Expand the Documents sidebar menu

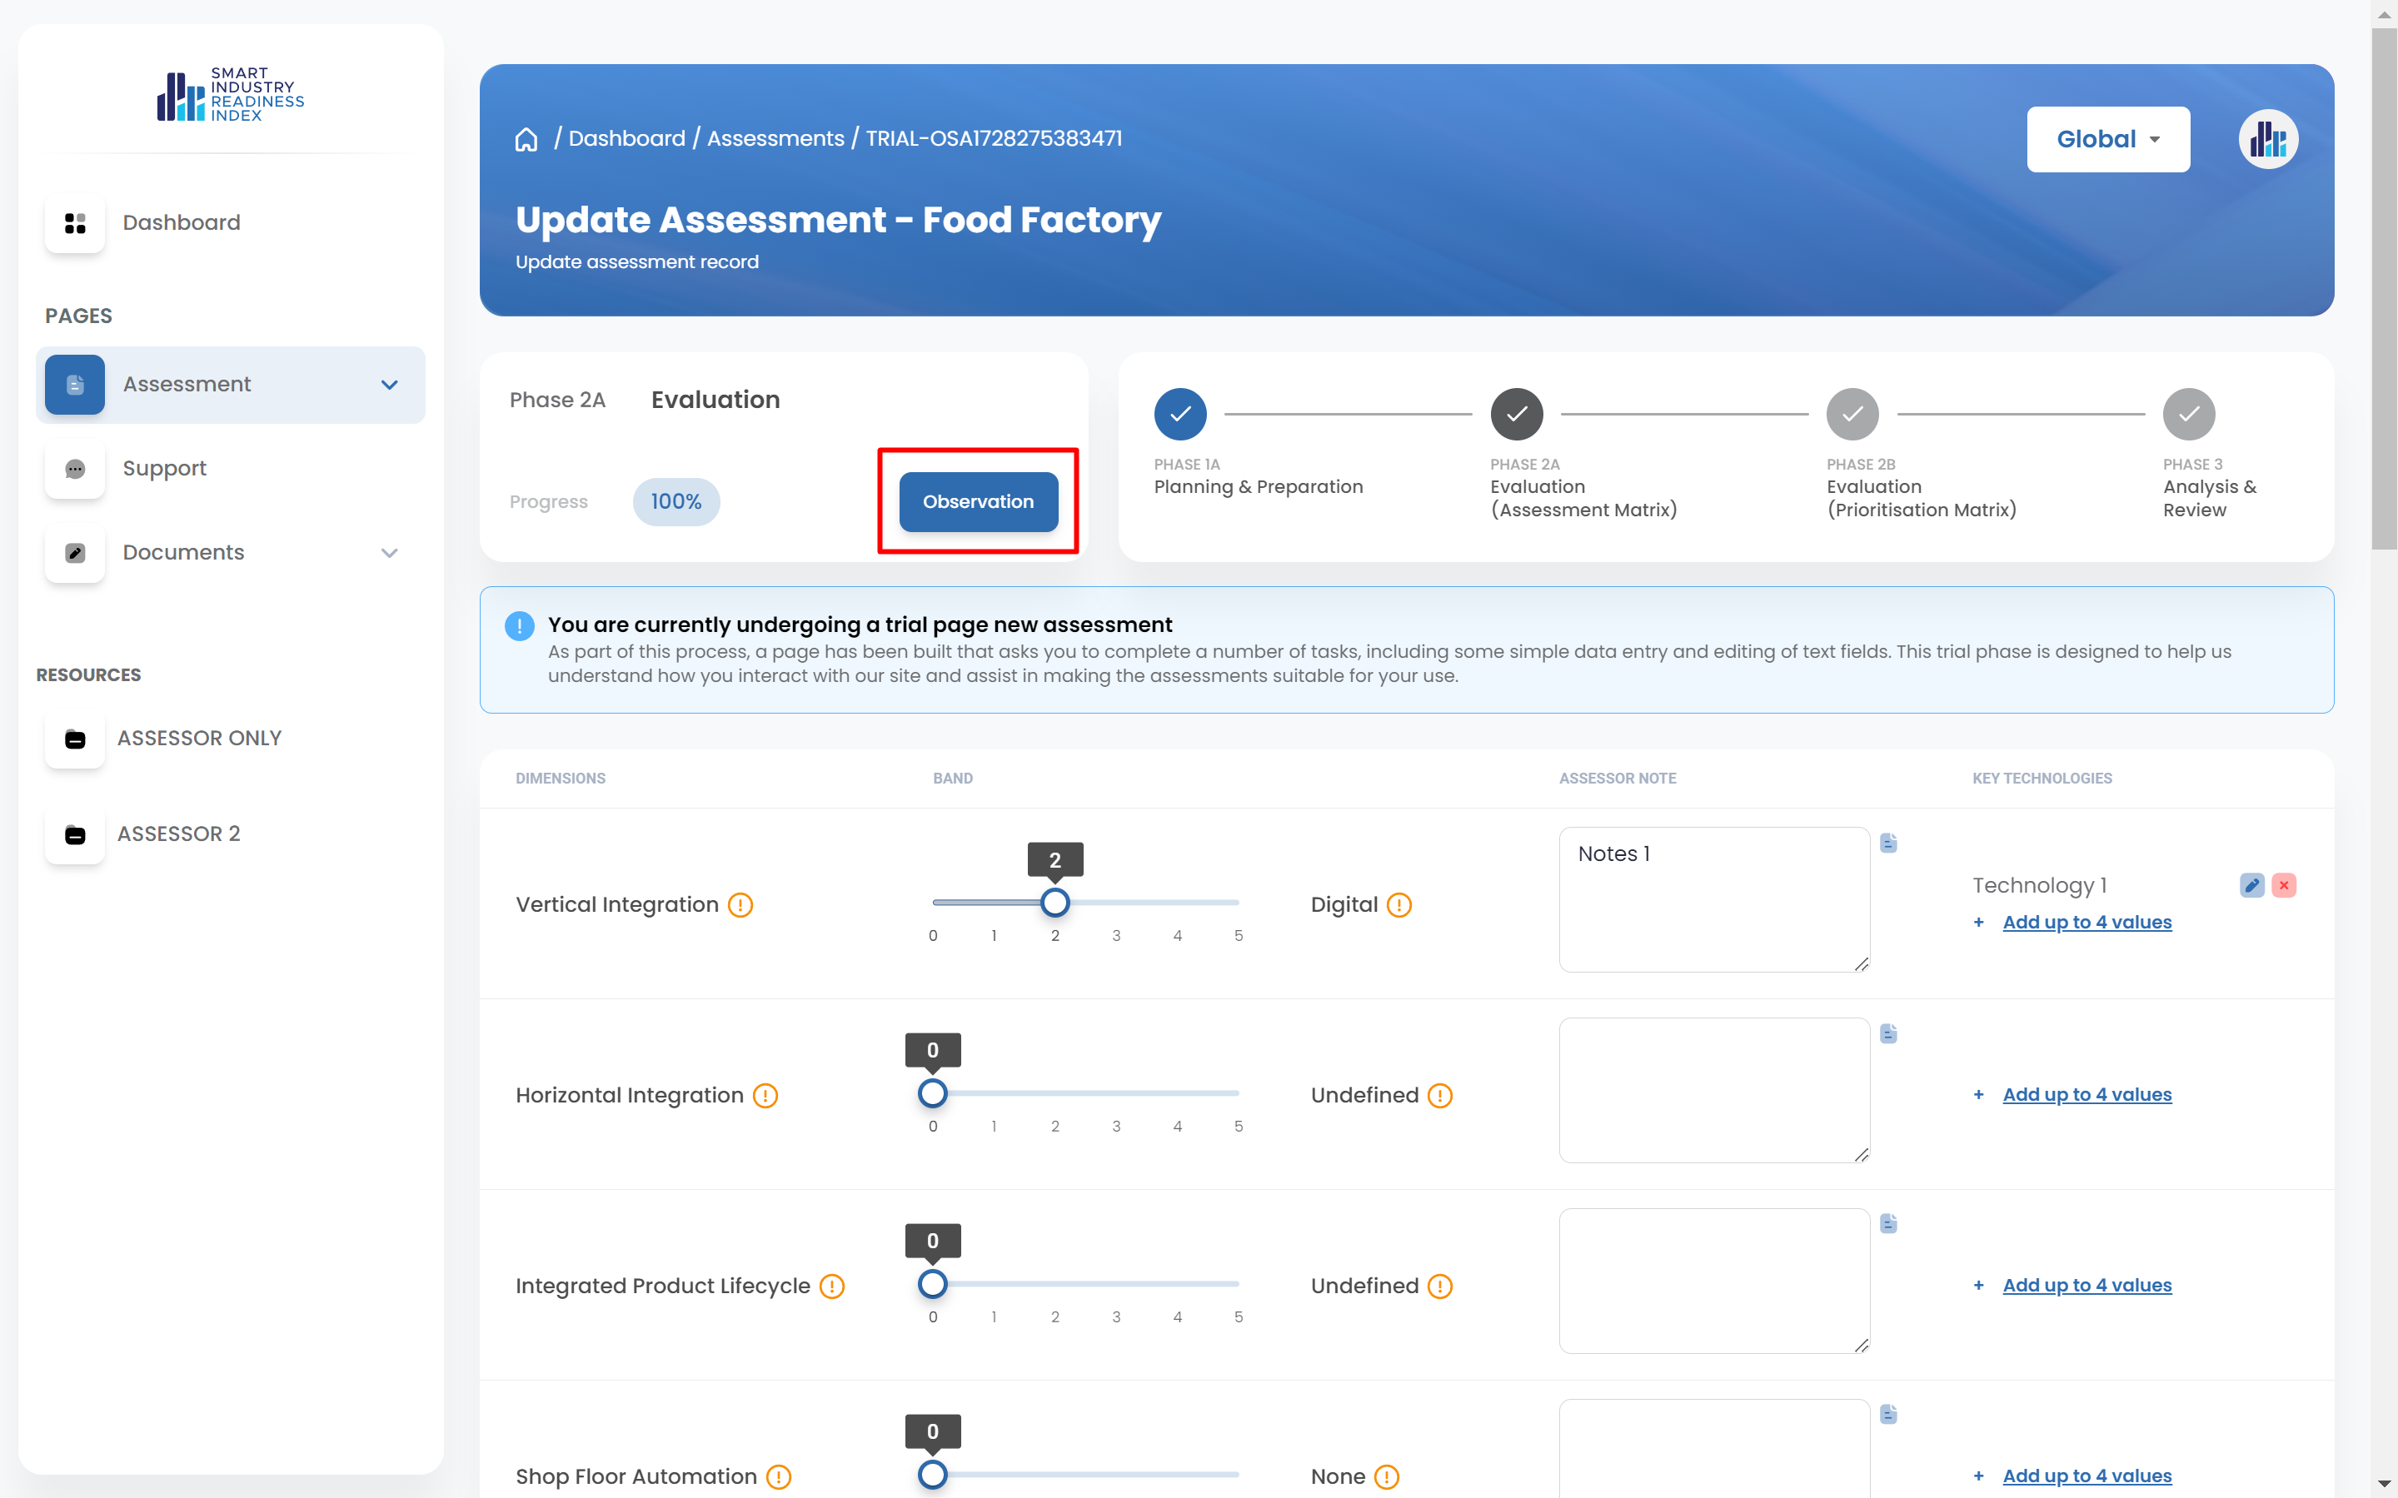(x=390, y=553)
